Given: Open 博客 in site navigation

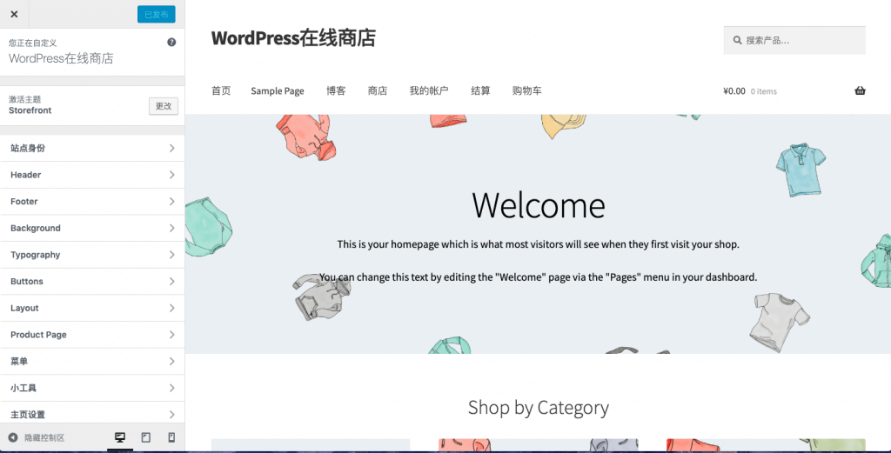Looking at the screenshot, I should (x=336, y=90).
